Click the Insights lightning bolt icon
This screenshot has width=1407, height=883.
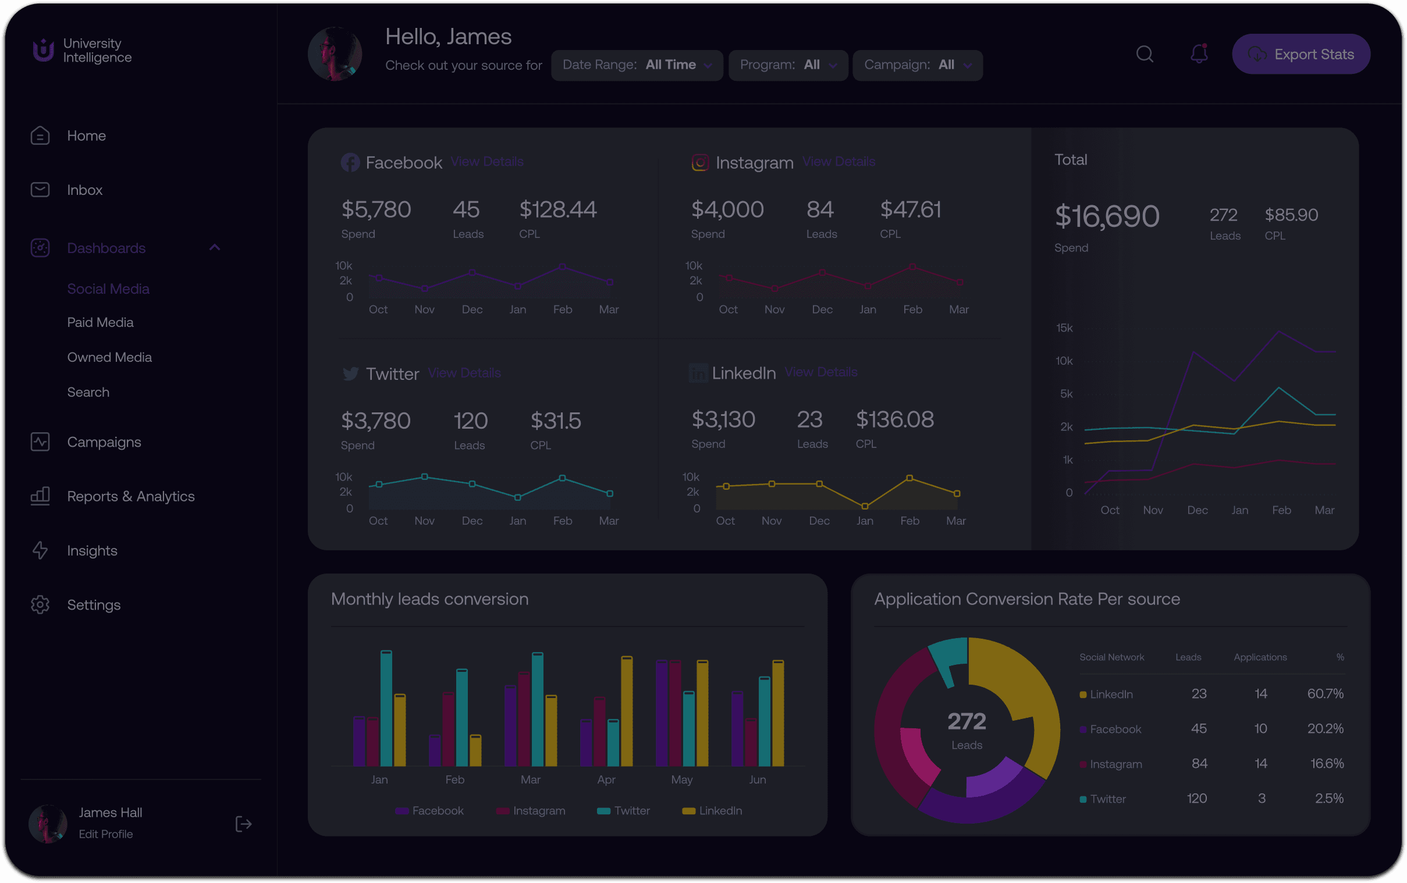pos(40,550)
